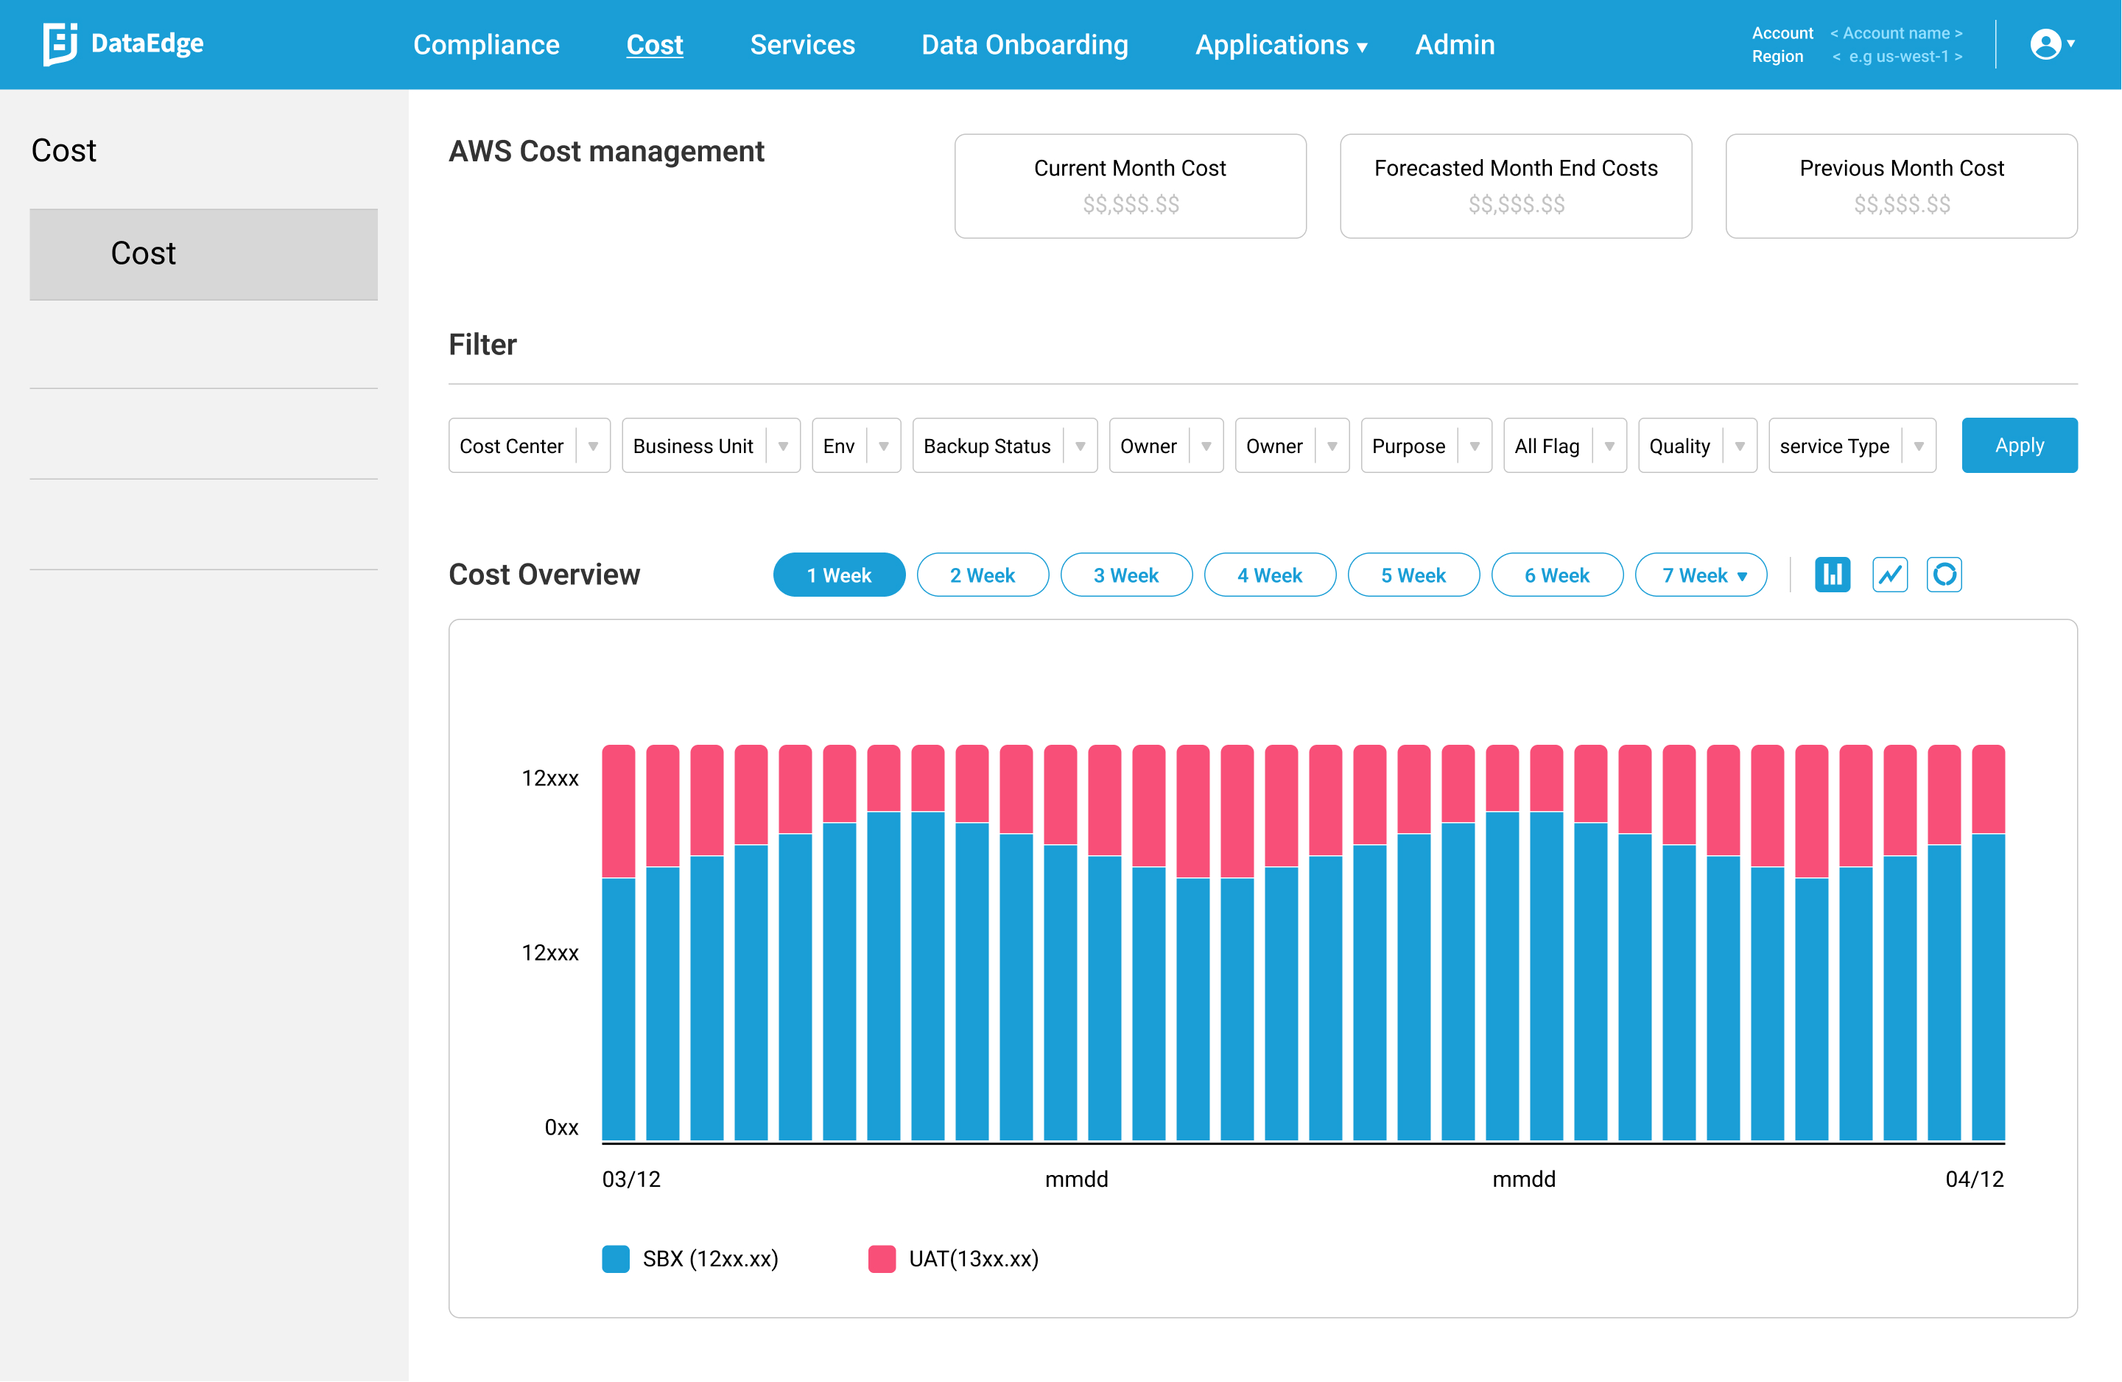Screen dimensions: 2122x1382
Task: Click the Apply filter button
Action: [x=2019, y=445]
